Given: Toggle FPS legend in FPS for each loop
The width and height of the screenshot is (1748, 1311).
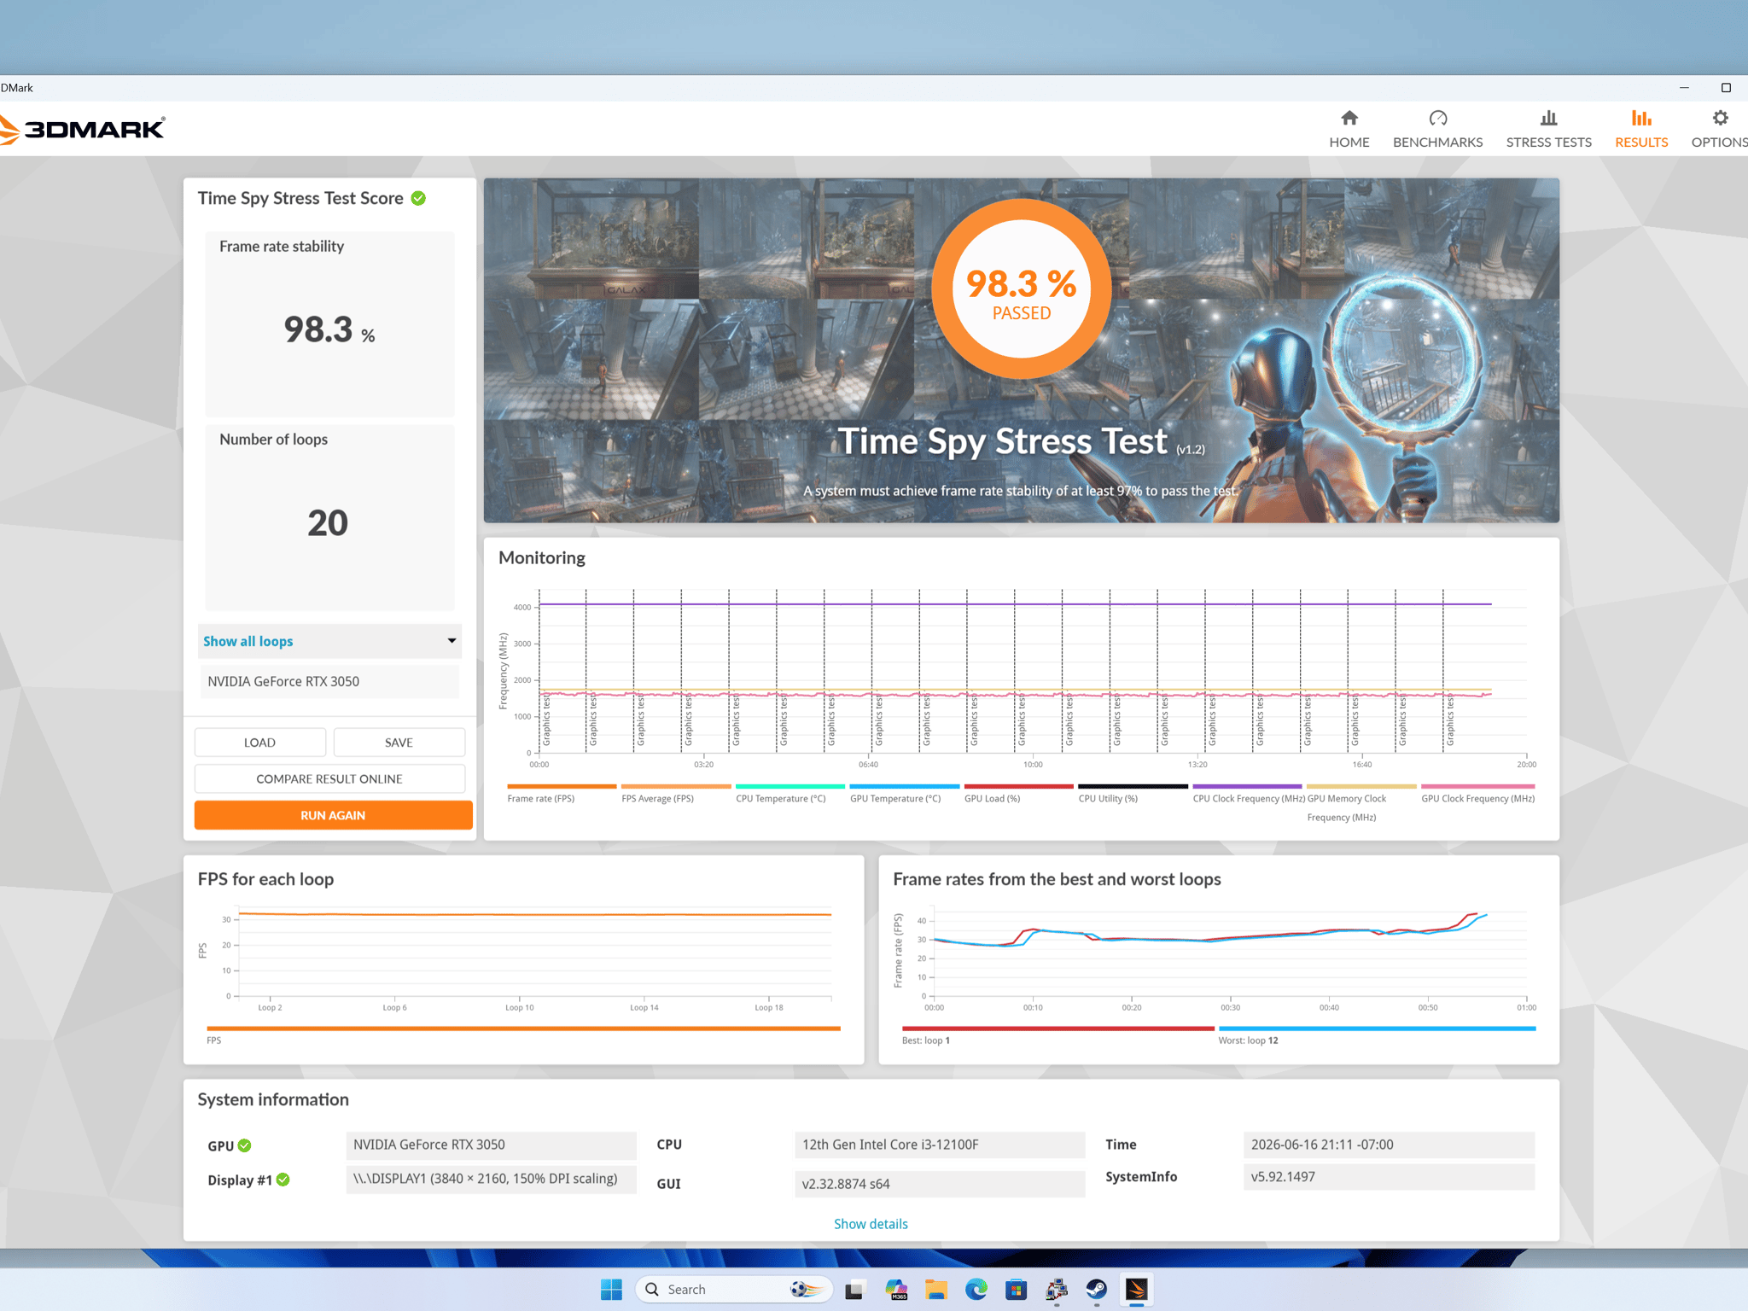Looking at the screenshot, I should 523,1034.
